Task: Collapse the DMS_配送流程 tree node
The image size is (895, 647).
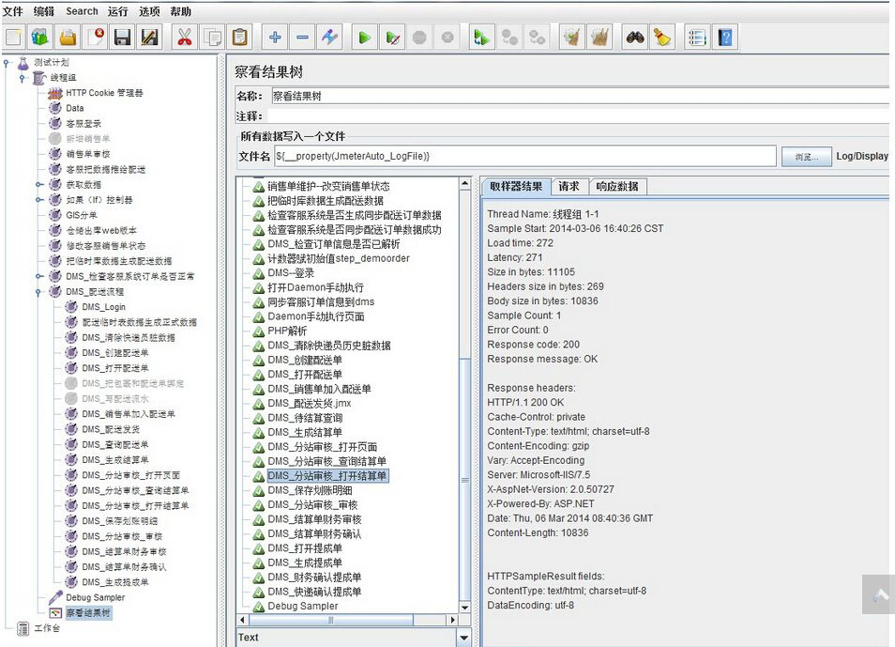Action: coord(39,292)
